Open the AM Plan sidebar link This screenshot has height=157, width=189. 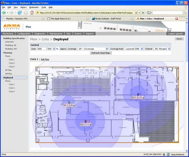(9, 74)
